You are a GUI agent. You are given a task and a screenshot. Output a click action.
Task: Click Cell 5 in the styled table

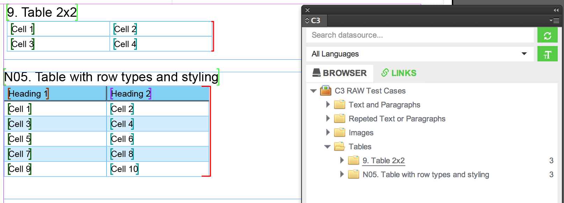(x=55, y=139)
